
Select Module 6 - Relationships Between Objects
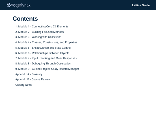pyautogui.click(x=42, y=53)
